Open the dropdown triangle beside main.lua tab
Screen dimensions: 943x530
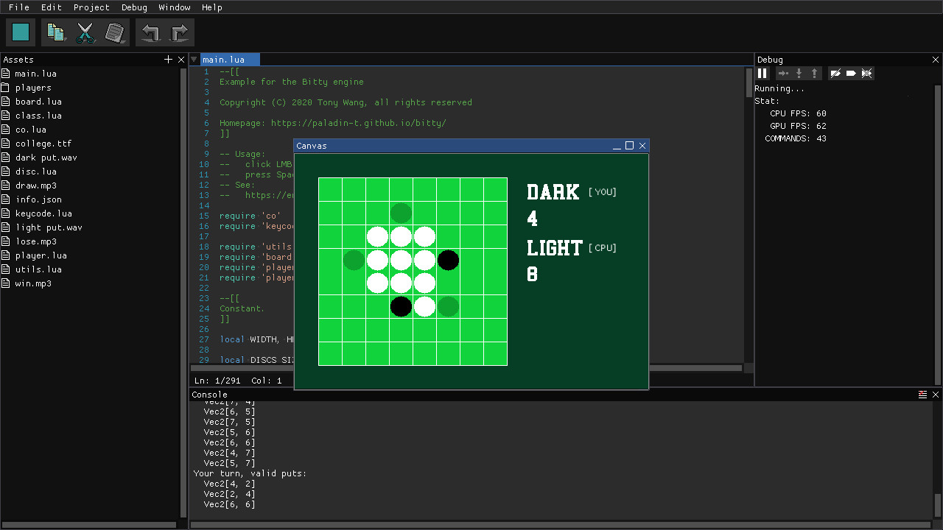point(194,59)
